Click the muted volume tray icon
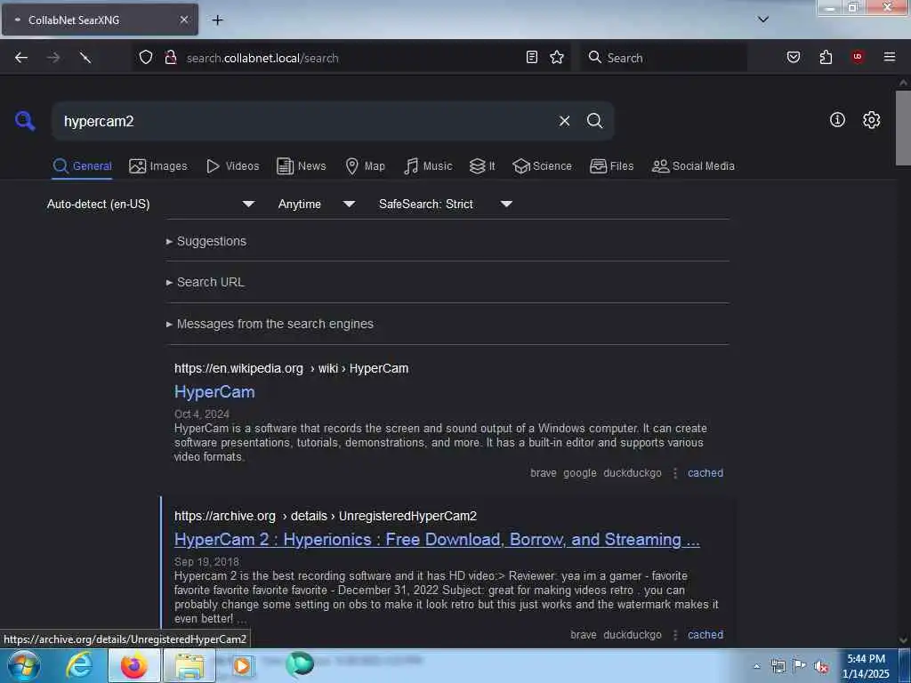The image size is (911, 683). tap(821, 666)
